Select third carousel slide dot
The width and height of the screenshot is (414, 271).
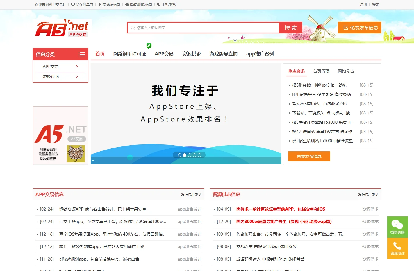(x=190, y=155)
